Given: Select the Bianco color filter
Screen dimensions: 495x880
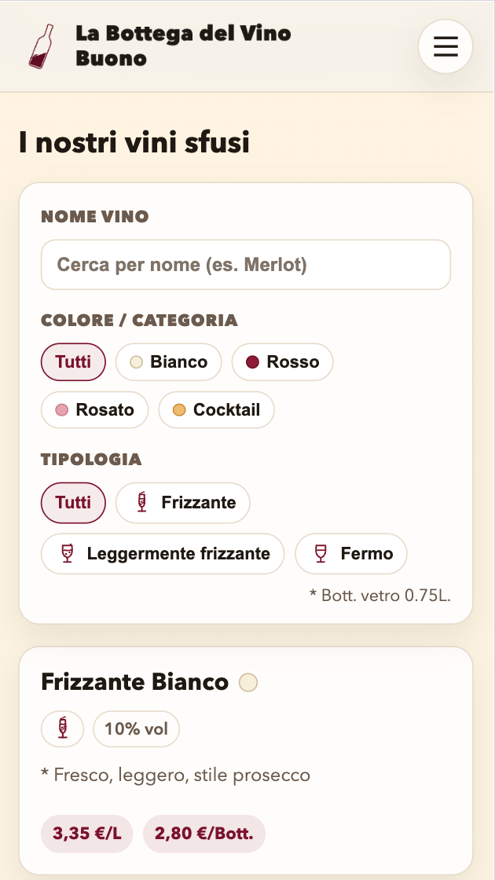Looking at the screenshot, I should 168,361.
